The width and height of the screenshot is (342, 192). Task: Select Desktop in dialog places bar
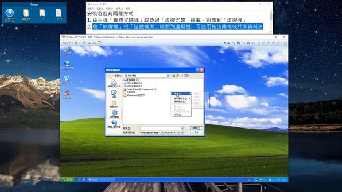[114, 94]
